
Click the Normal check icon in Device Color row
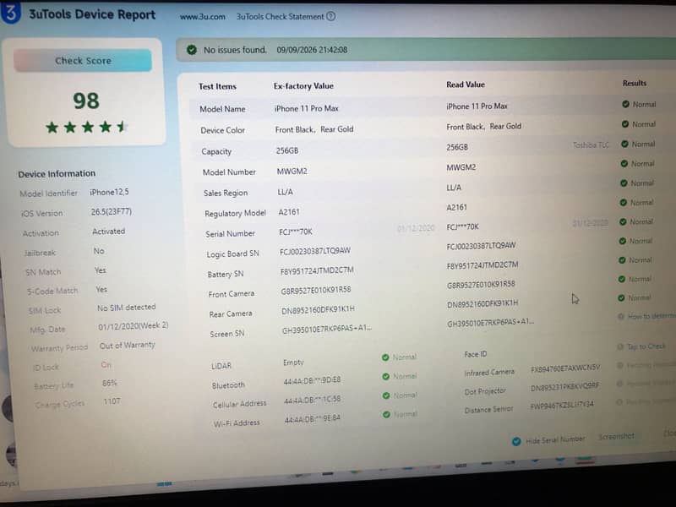coord(625,124)
